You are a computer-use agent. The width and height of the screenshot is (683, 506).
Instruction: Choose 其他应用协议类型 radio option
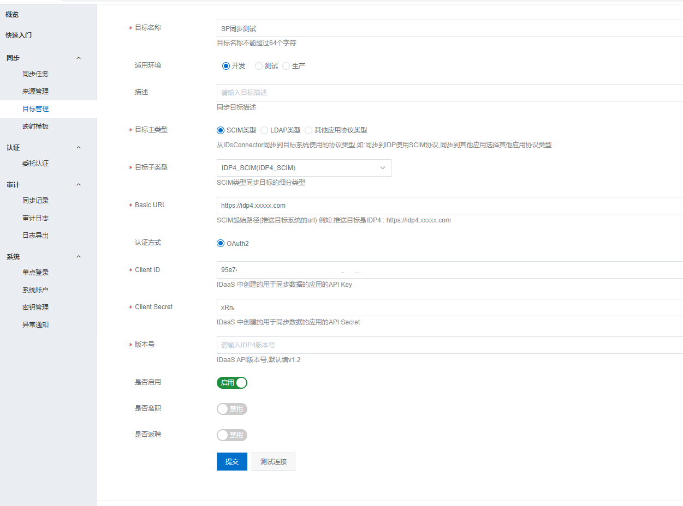(308, 130)
